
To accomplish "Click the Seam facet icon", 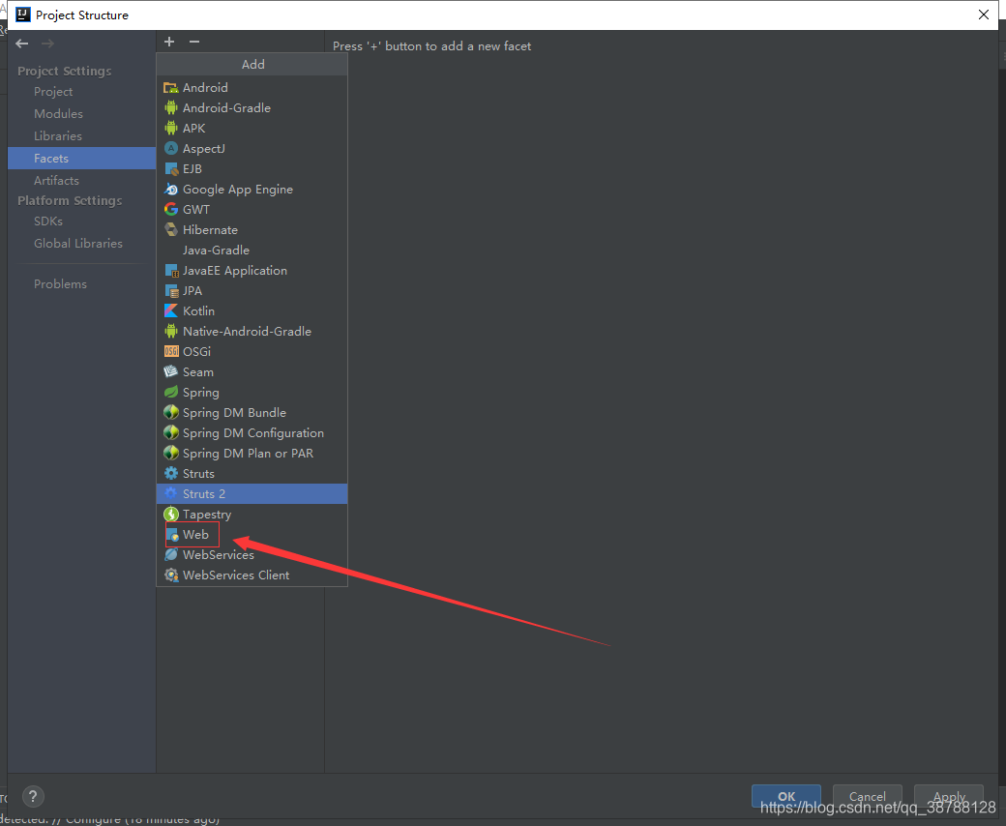I will pos(170,372).
